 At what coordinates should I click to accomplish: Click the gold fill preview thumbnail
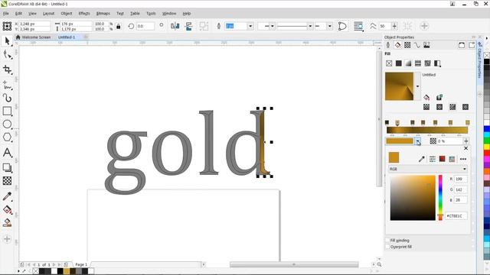399,86
